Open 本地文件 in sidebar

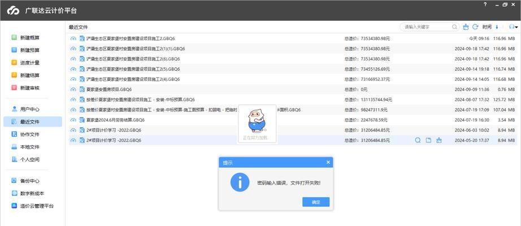[25, 147]
